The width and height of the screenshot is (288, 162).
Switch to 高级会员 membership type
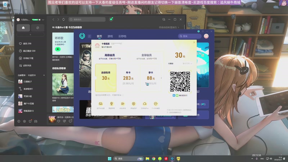[x=110, y=57]
